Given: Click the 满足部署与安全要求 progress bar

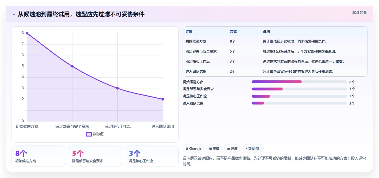Looking at the screenshot, I should 299,89.
